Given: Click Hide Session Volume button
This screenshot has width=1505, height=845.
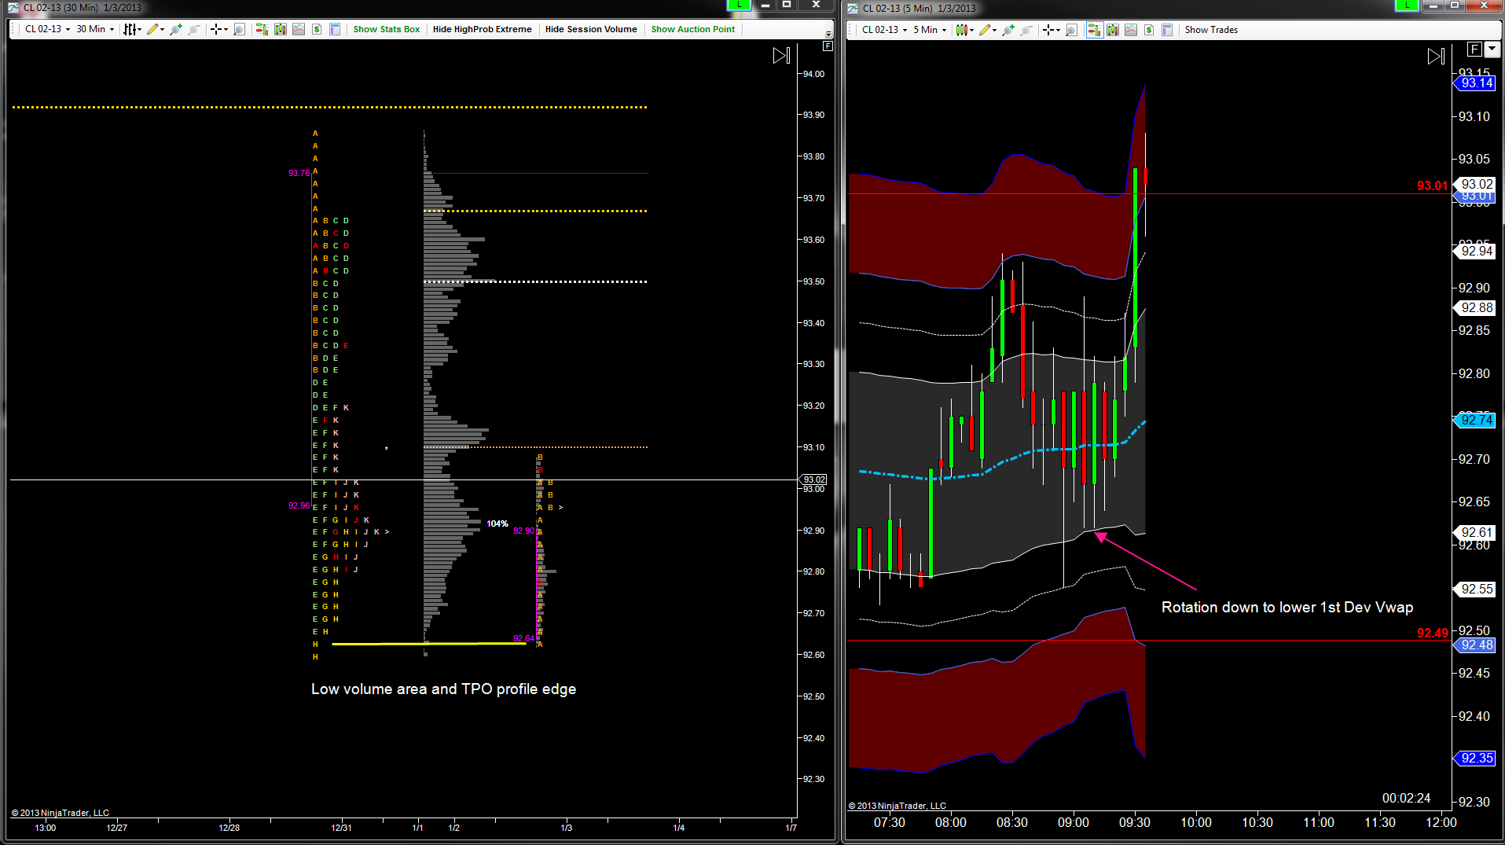Looking at the screenshot, I should (591, 29).
